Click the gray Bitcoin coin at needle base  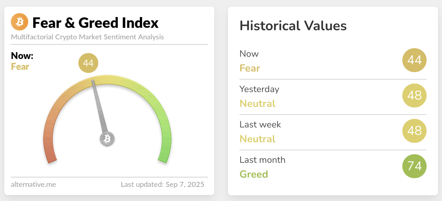[x=107, y=139]
